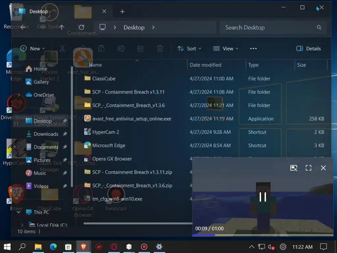
Task: Unpin Pictures pin icon in sidebar
Action: click(65, 160)
